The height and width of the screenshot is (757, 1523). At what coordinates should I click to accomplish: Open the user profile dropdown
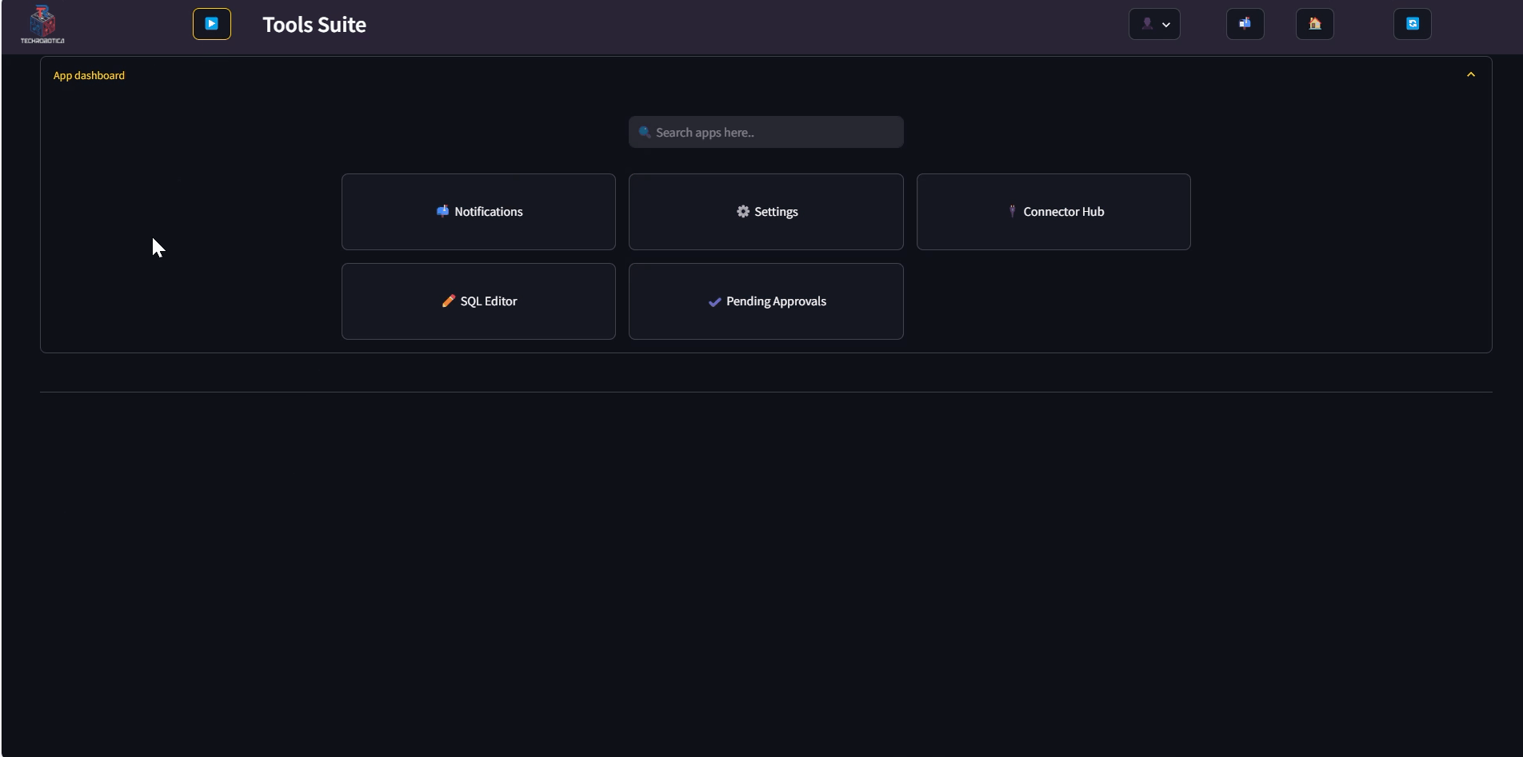[1154, 24]
